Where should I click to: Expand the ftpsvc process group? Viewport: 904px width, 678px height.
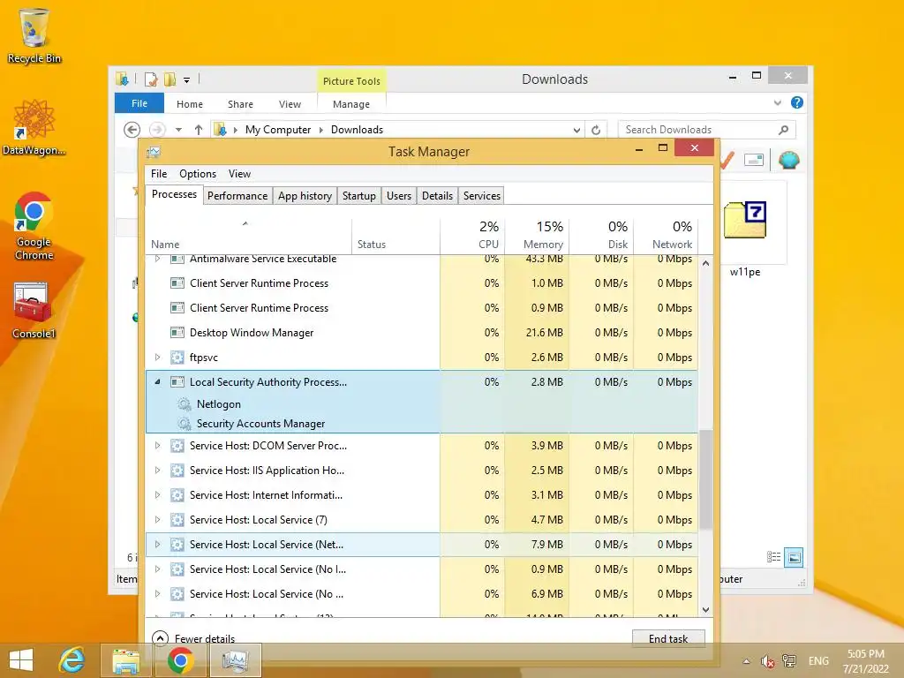click(x=157, y=358)
